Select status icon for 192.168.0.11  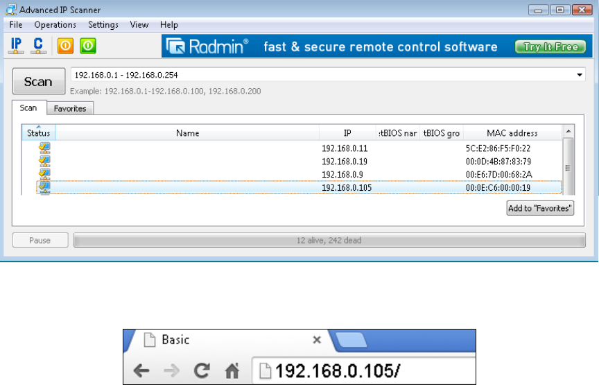[44, 148]
